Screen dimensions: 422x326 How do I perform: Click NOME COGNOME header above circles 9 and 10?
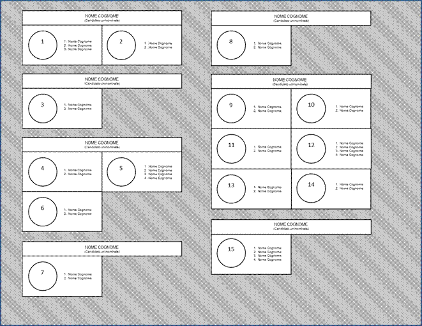[x=291, y=82]
